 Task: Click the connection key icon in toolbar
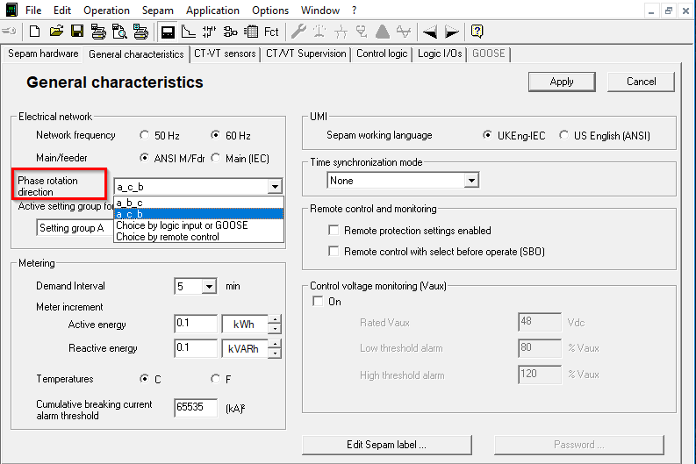coord(9,32)
